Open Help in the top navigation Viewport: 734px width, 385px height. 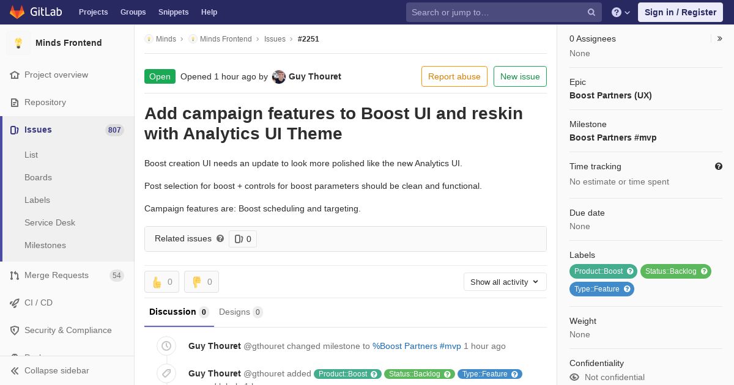pos(209,12)
